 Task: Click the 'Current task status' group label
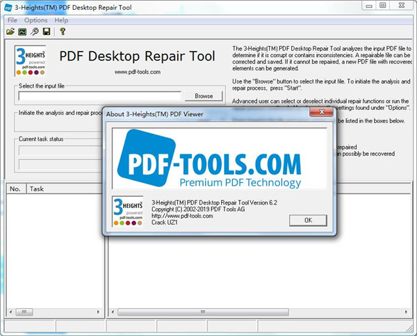pos(41,139)
